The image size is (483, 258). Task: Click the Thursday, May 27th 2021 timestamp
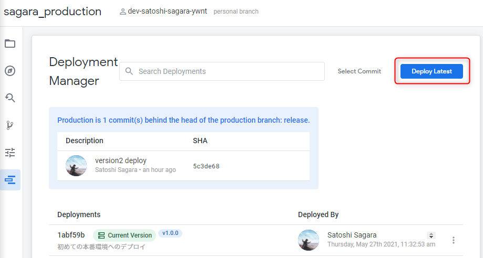click(382, 244)
